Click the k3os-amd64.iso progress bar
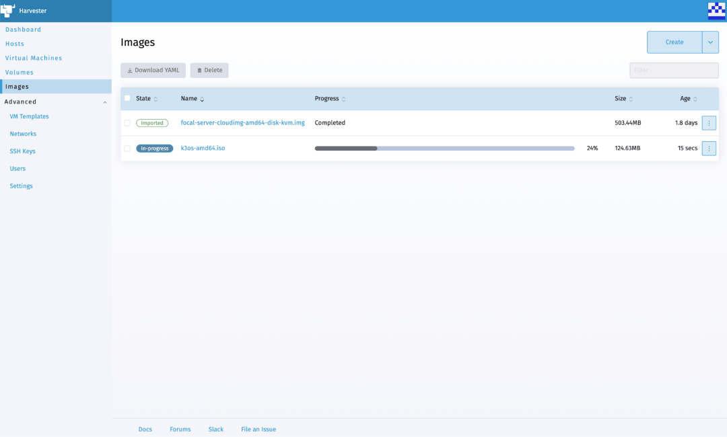Image resolution: width=727 pixels, height=437 pixels. 444,149
